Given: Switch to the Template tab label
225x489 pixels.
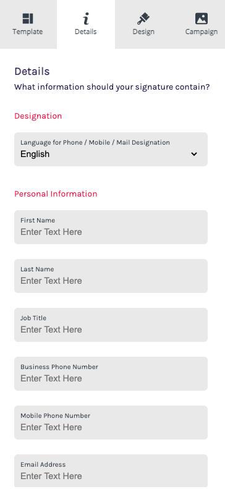Looking at the screenshot, I should (28, 32).
